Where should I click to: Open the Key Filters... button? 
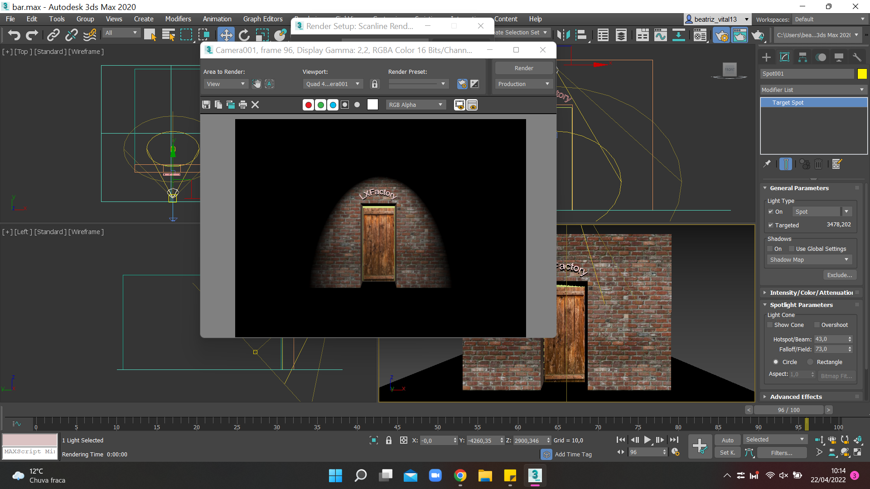tap(782, 453)
